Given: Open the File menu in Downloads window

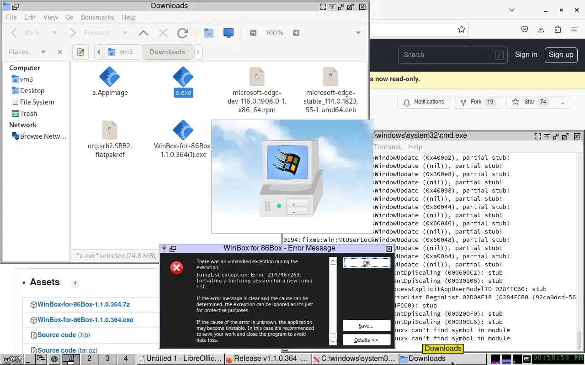Looking at the screenshot, I should point(11,17).
